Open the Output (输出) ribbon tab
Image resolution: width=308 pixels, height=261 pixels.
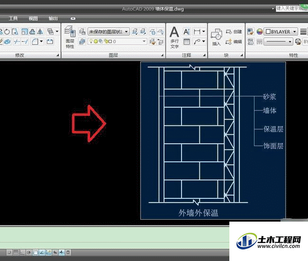[x=53, y=19]
